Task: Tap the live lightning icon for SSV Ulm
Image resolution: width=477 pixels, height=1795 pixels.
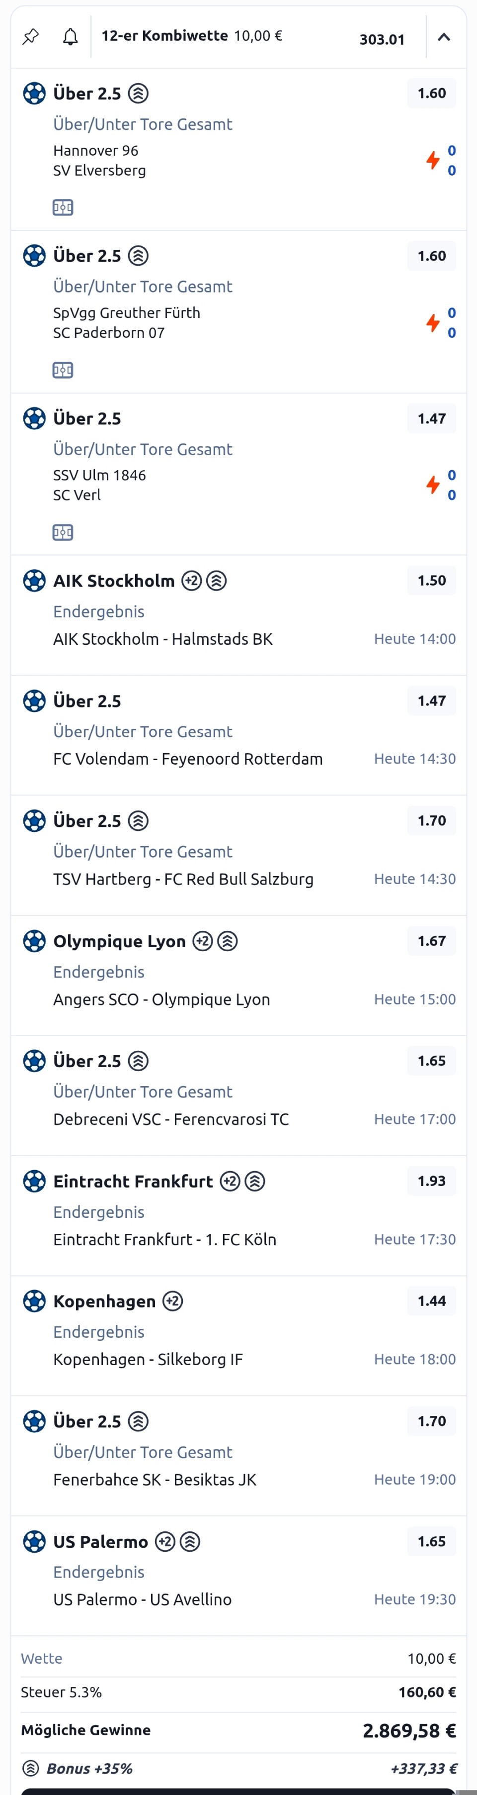Action: (x=433, y=485)
